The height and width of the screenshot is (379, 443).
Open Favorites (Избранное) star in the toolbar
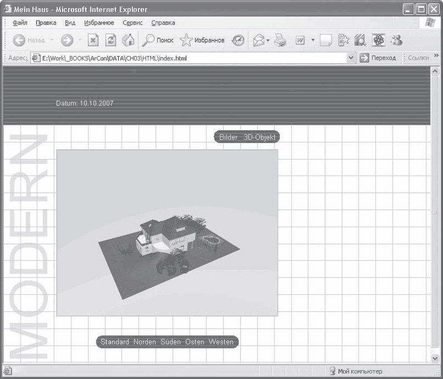point(202,40)
